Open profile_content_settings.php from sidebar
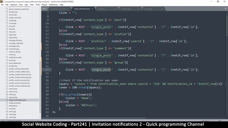 [x=20, y=86]
